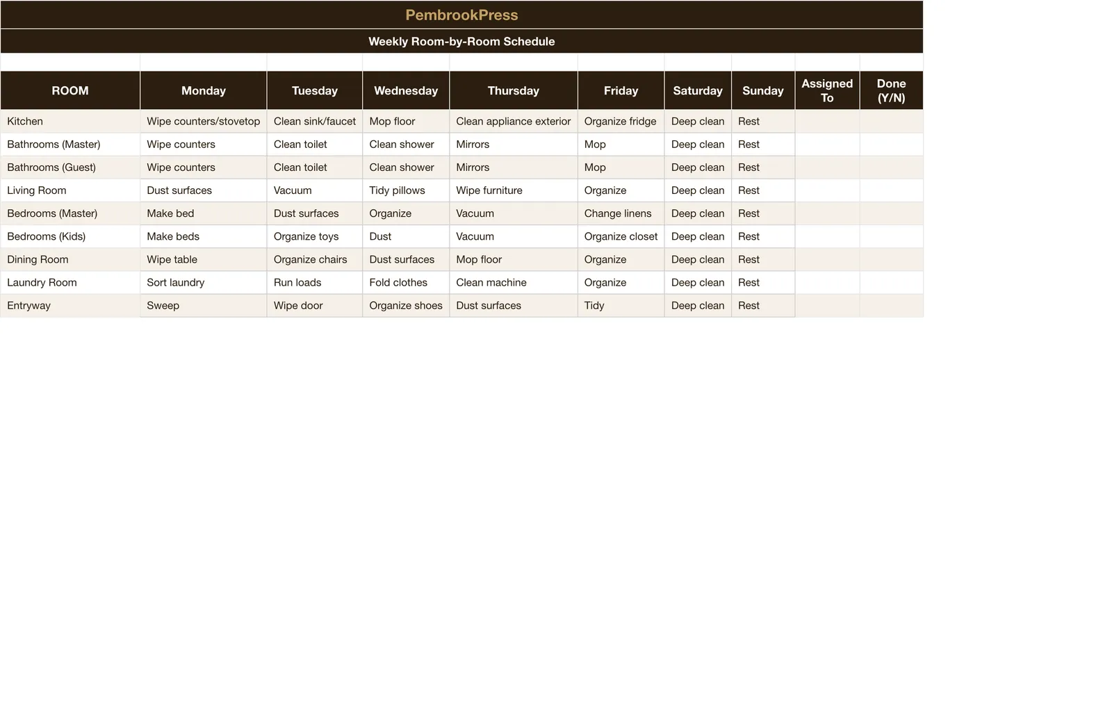Click the Organize fridge cell

click(x=621, y=121)
